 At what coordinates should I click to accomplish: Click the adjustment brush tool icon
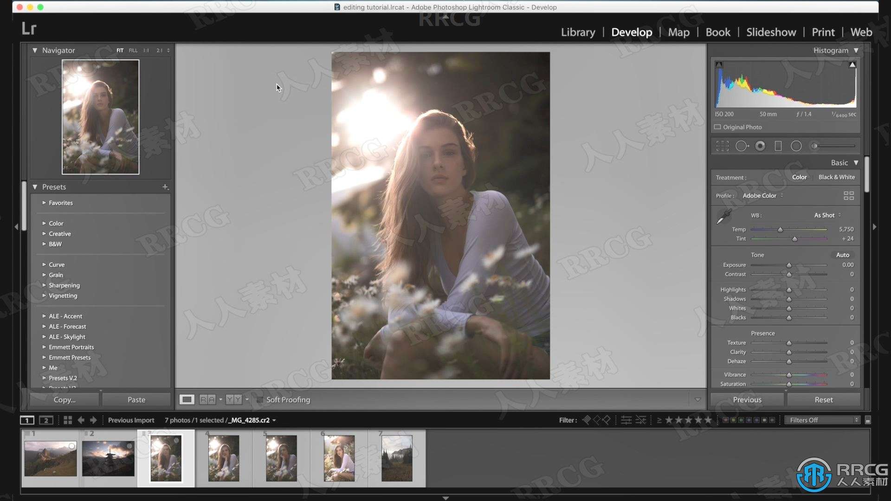(x=815, y=146)
